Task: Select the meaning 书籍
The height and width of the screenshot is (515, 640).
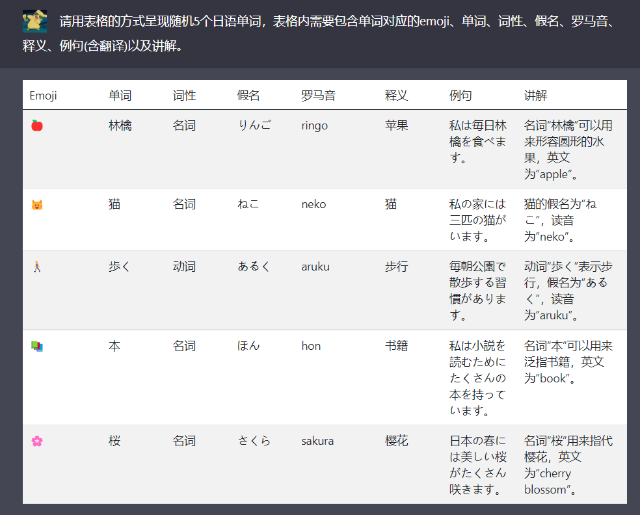Action: tap(396, 346)
